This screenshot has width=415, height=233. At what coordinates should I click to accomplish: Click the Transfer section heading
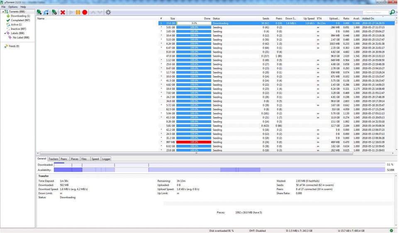44,176
